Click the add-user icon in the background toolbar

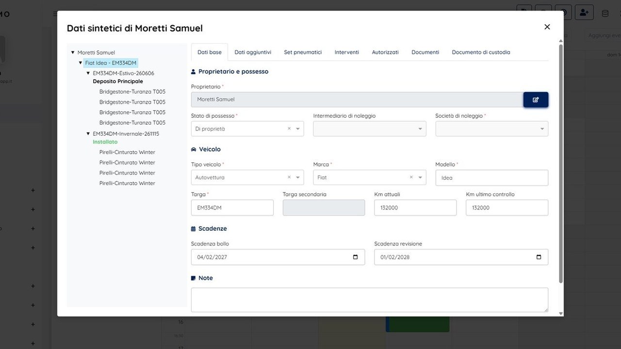584,13
